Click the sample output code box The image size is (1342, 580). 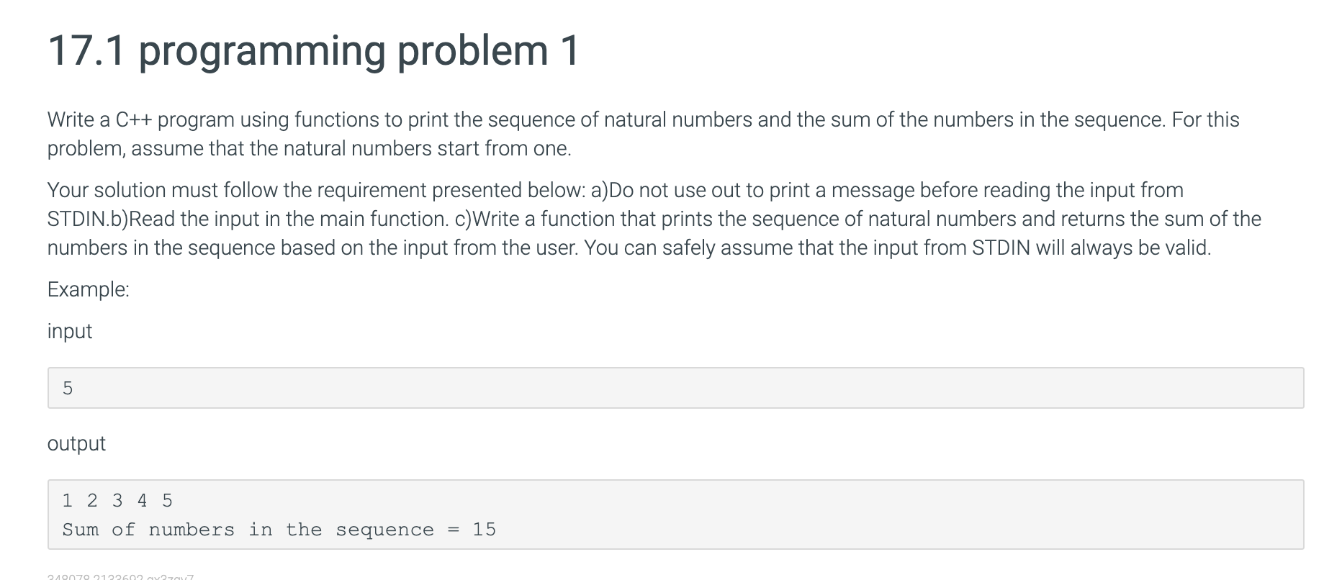coord(675,515)
